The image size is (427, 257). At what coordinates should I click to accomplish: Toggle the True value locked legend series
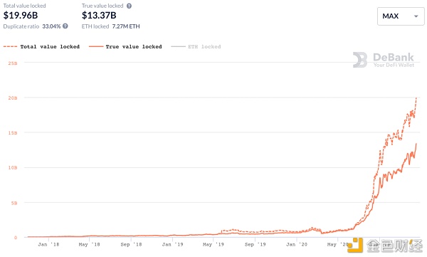(125, 46)
